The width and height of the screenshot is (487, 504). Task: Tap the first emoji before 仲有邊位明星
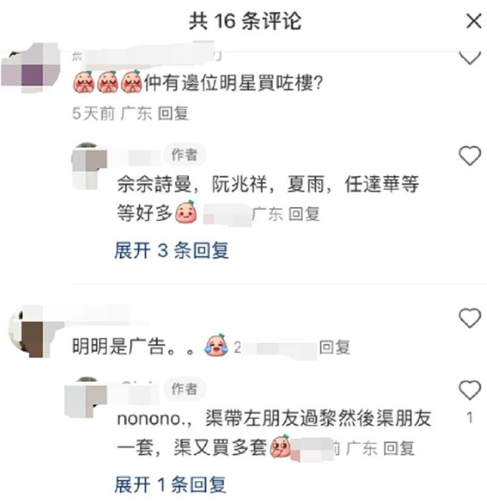(83, 81)
